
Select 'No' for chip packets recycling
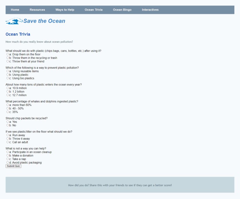coord(8,125)
